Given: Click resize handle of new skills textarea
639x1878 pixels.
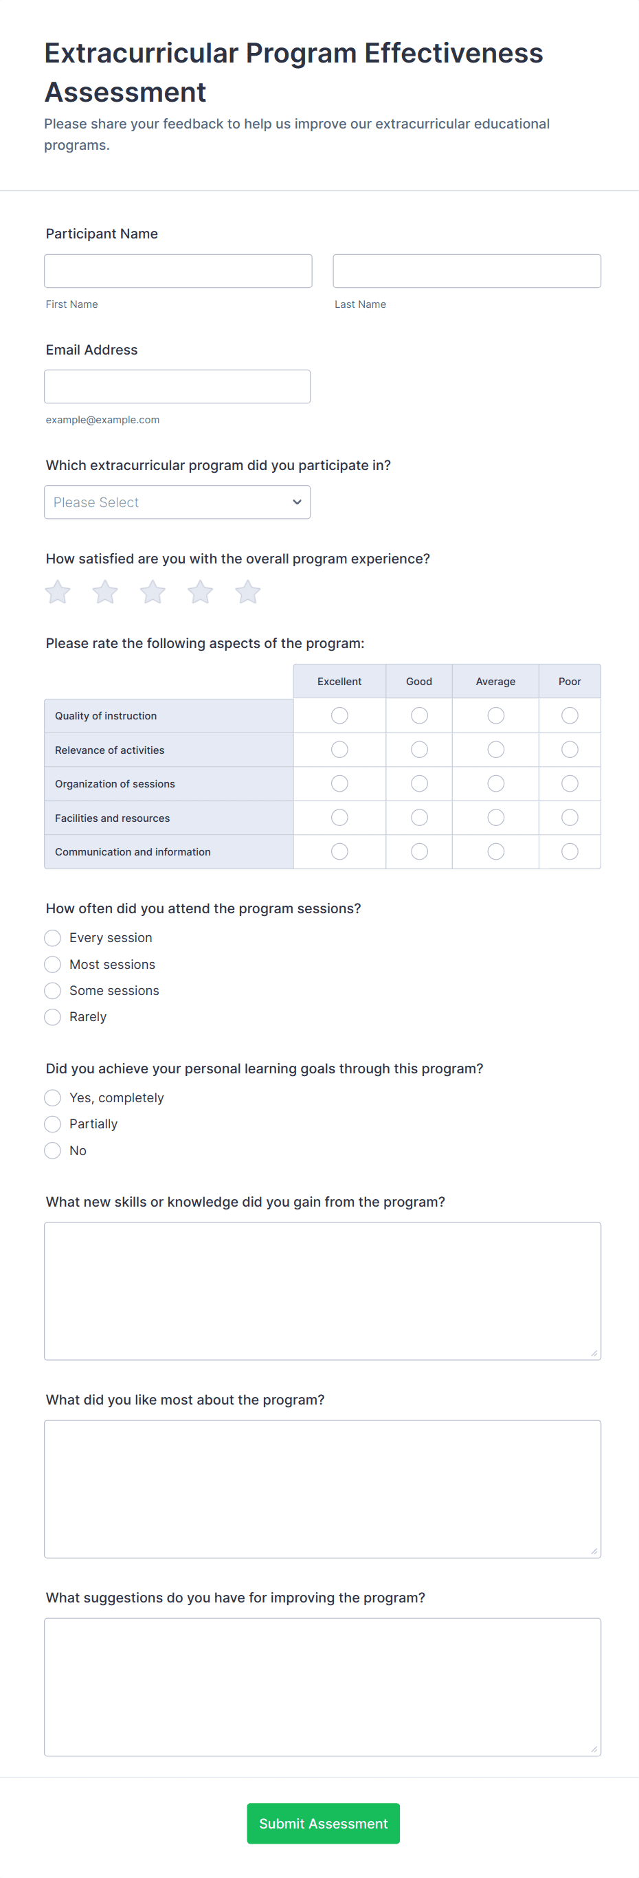Looking at the screenshot, I should (594, 1353).
